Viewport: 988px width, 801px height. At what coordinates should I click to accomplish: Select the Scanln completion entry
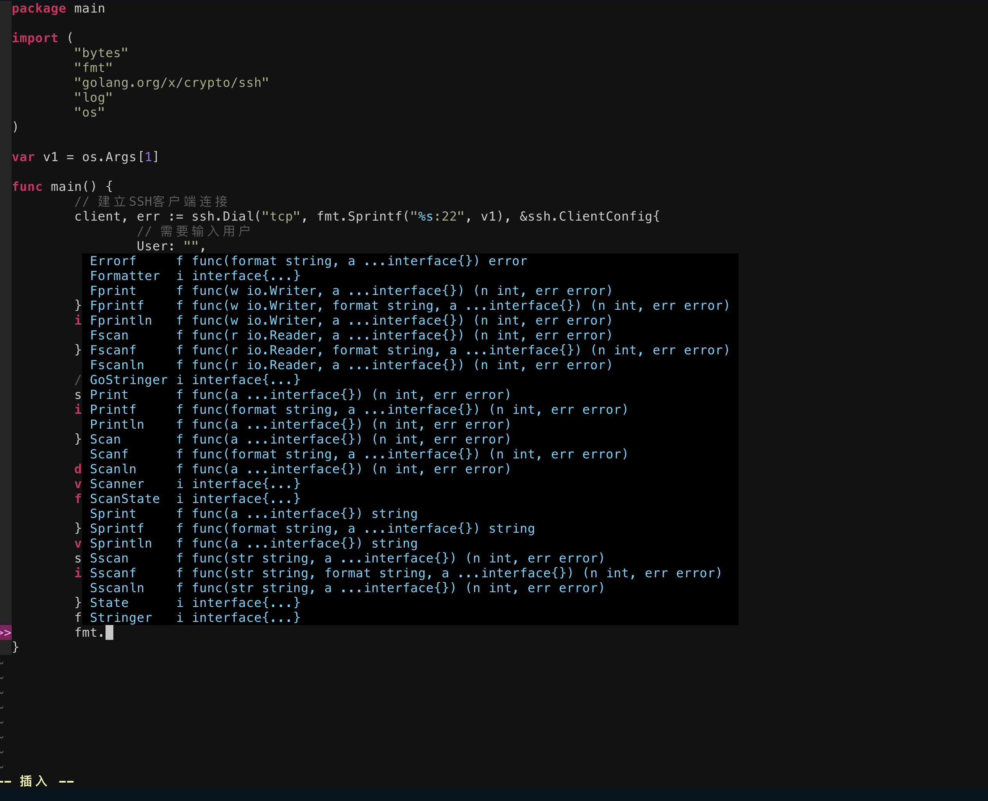click(x=410, y=469)
